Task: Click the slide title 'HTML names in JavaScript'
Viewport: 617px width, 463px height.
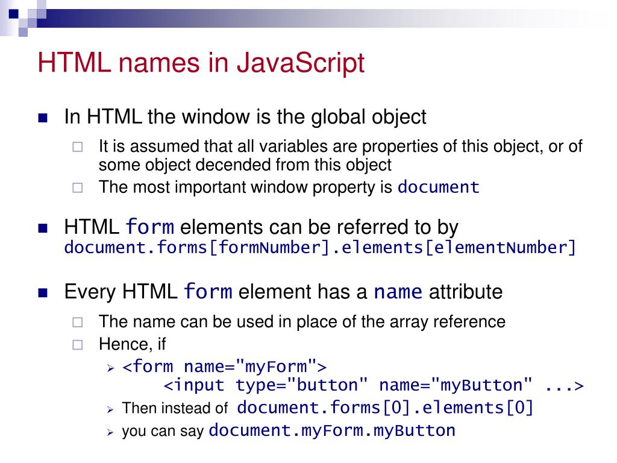Action: 201,63
